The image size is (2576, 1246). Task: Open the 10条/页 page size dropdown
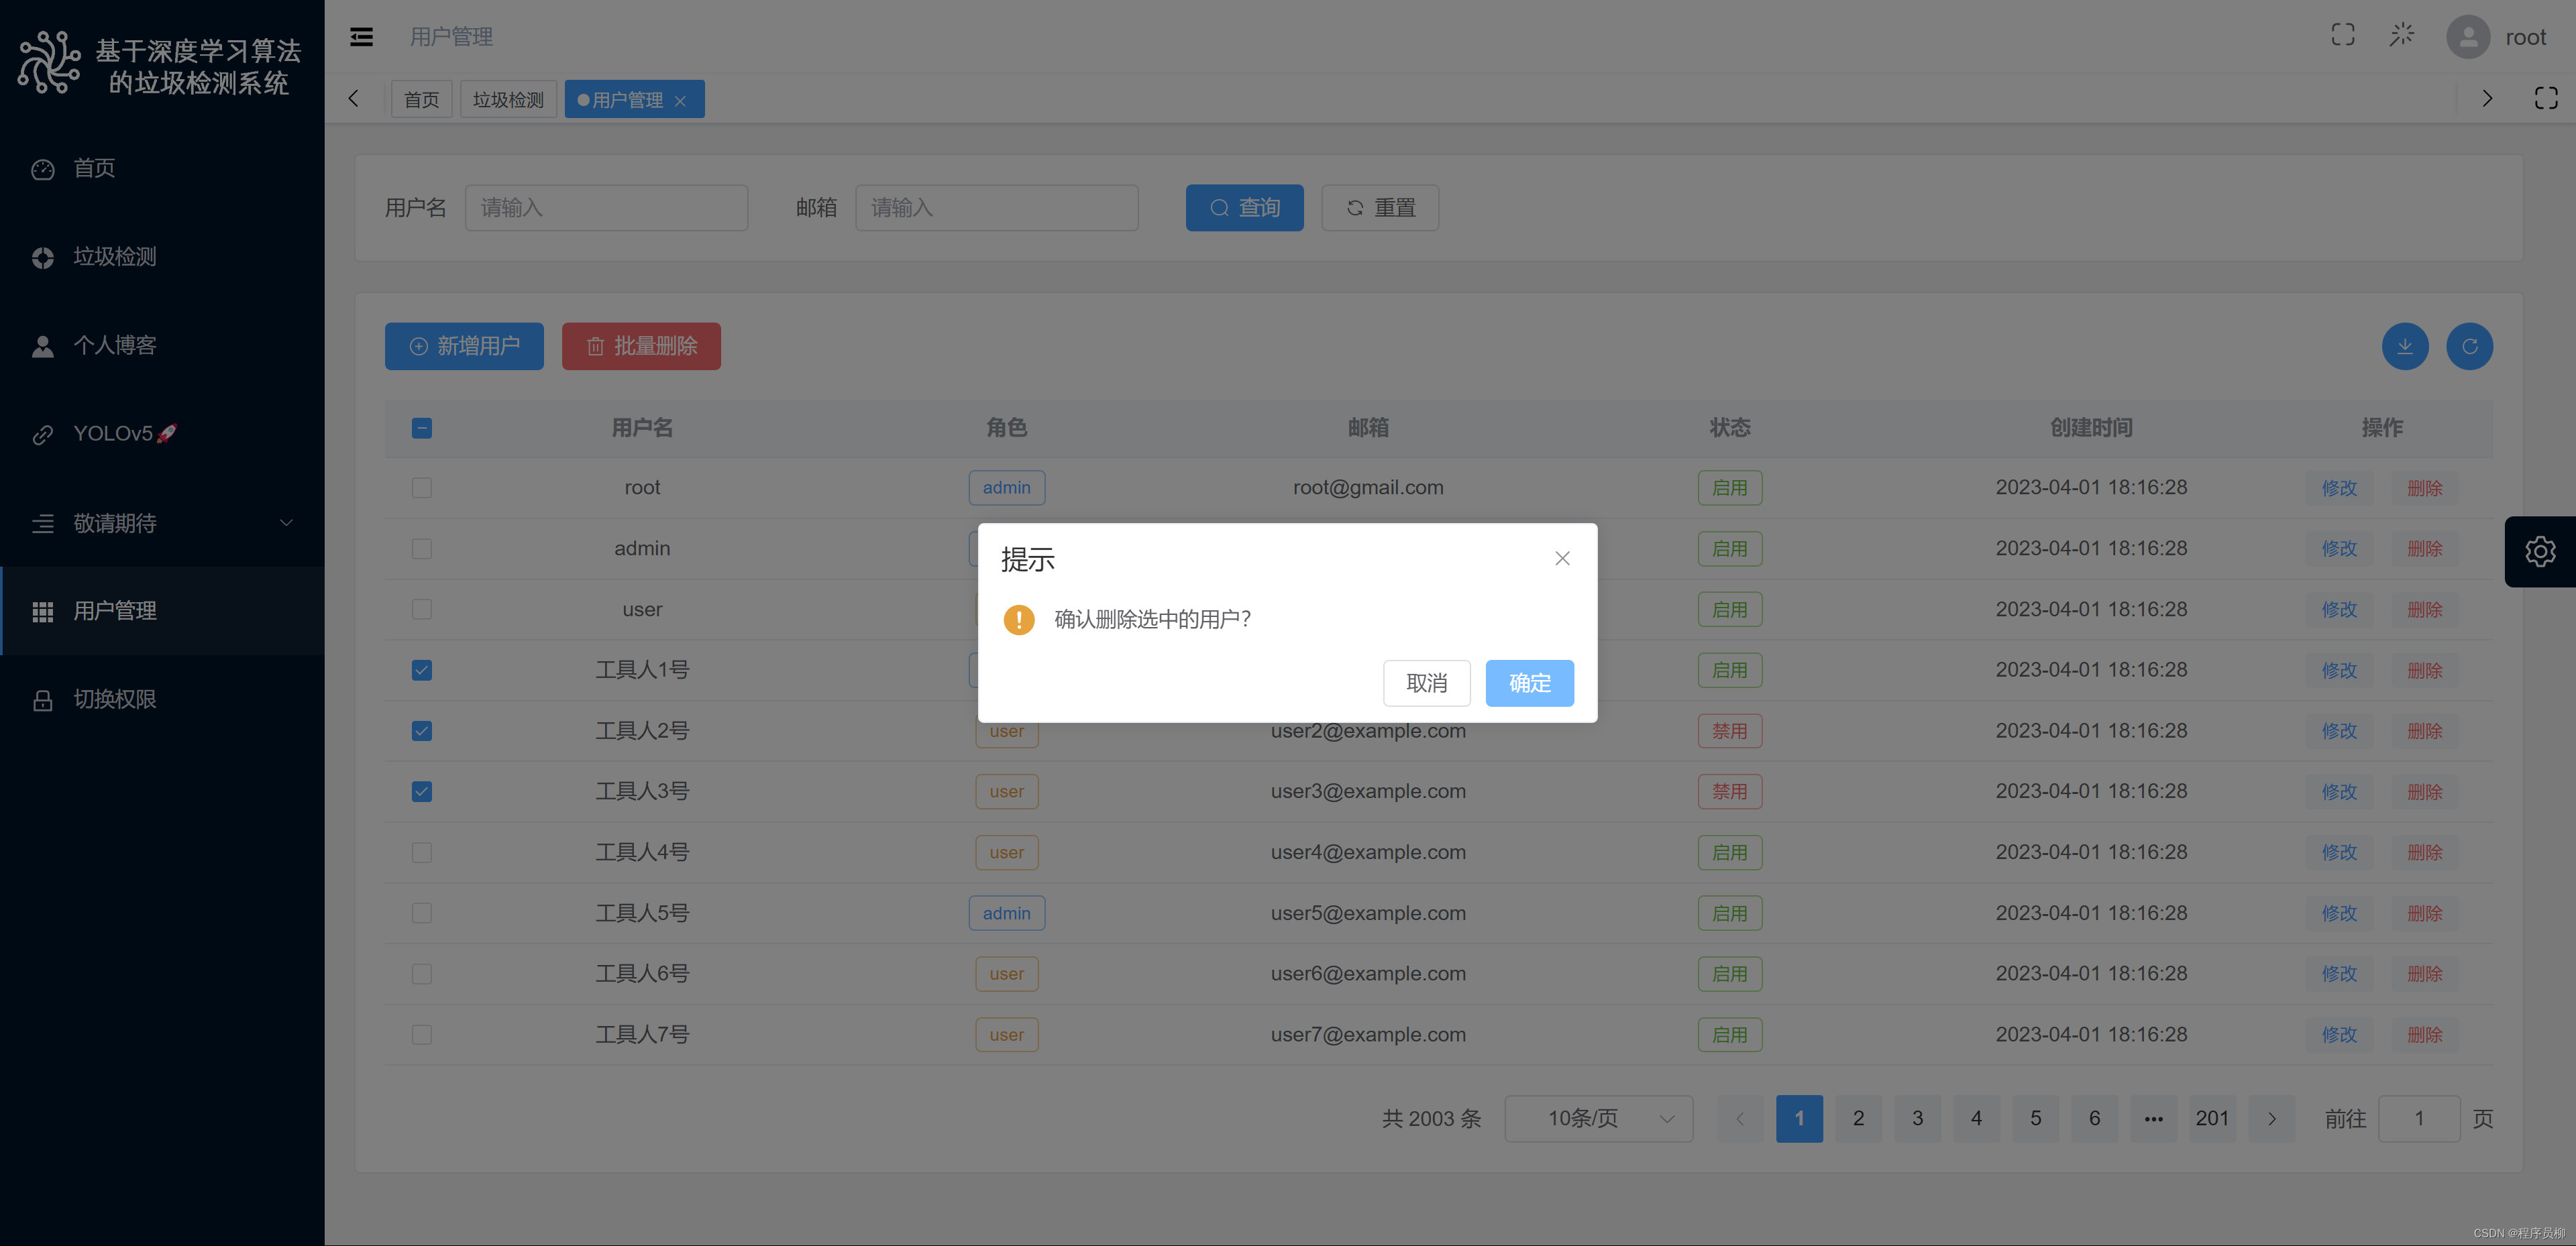click(x=1598, y=1118)
